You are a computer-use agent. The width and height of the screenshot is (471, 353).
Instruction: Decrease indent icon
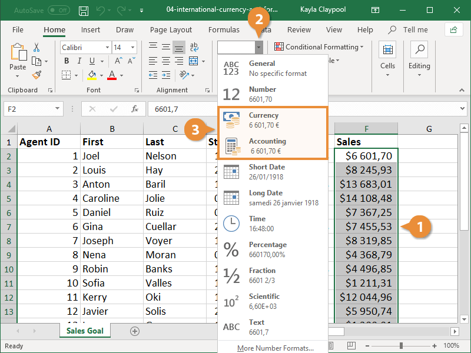coord(153,75)
